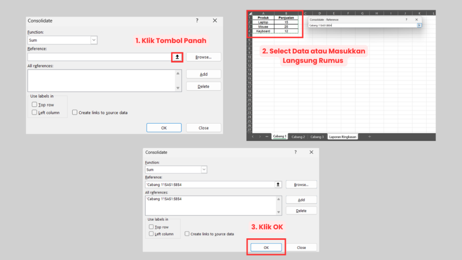Image resolution: width=462 pixels, height=260 pixels.
Task: Open the Laporan Ringkasan sheet tab
Action: click(342, 137)
